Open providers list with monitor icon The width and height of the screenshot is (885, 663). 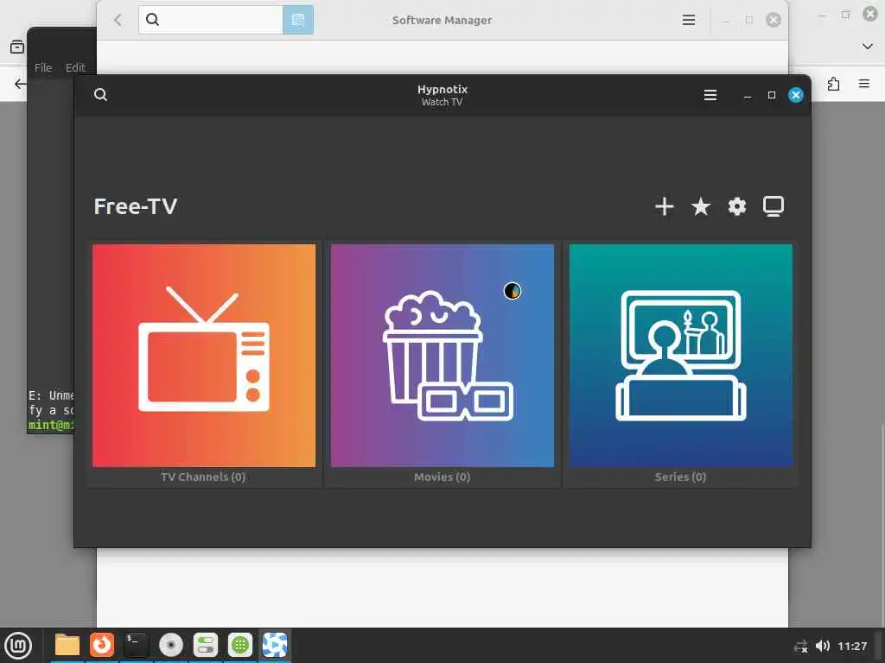[x=774, y=206]
